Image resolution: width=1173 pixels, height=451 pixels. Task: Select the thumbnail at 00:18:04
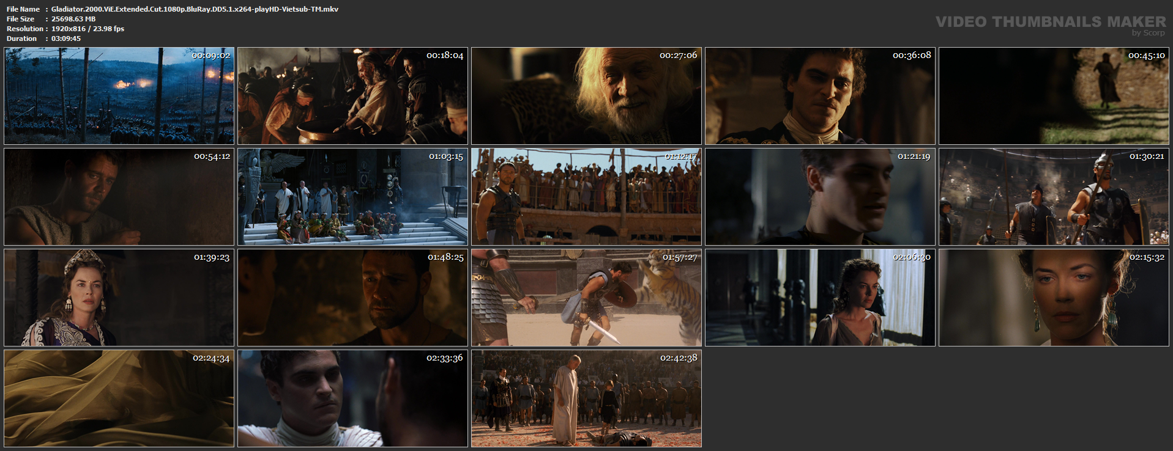(352, 96)
